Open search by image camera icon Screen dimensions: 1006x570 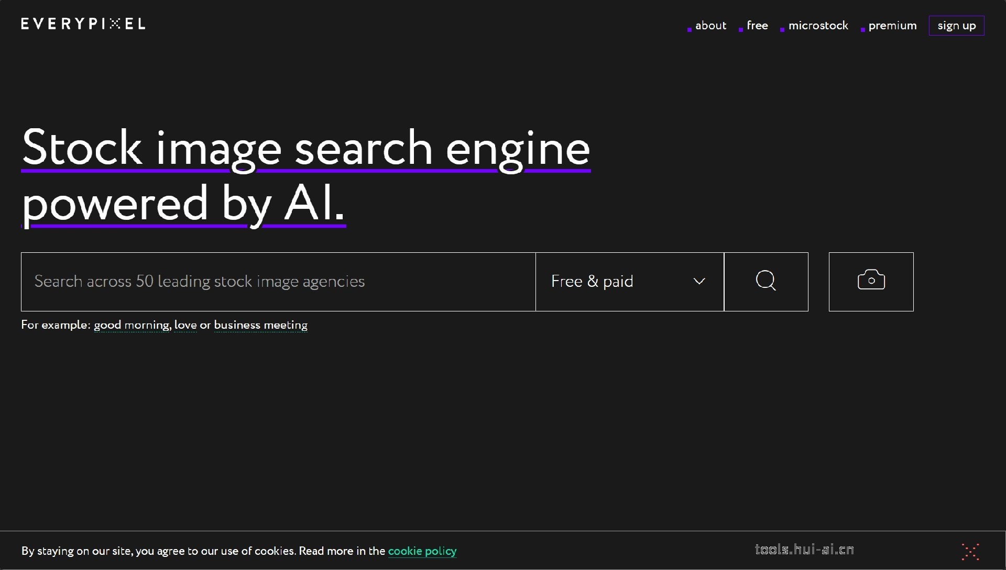pos(871,282)
